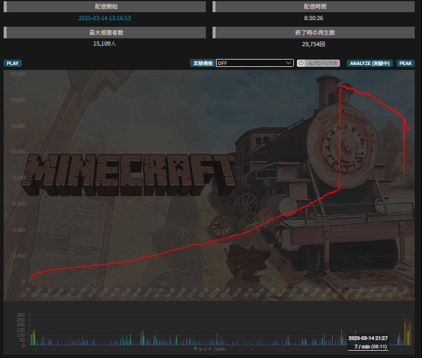The width and height of the screenshot is (422, 358).
Task: Click the 21:45 time axis label
Action: coord(404,292)
